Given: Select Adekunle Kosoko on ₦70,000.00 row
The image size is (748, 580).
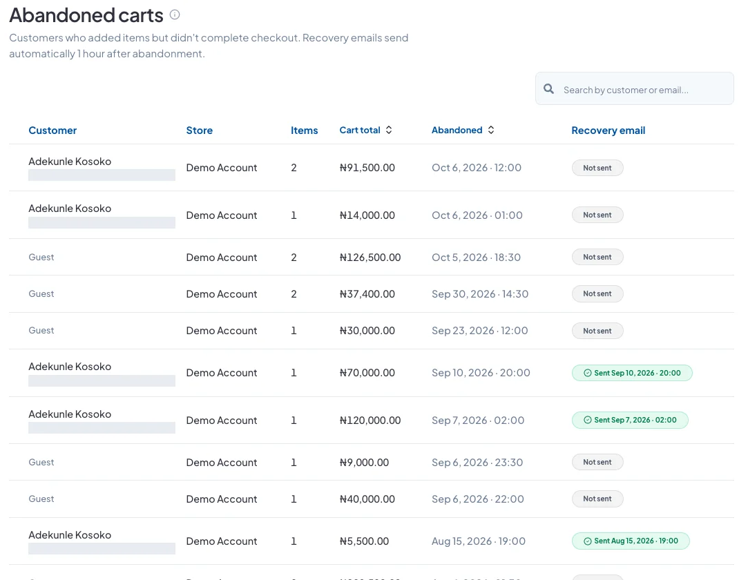Looking at the screenshot, I should click(x=70, y=367).
